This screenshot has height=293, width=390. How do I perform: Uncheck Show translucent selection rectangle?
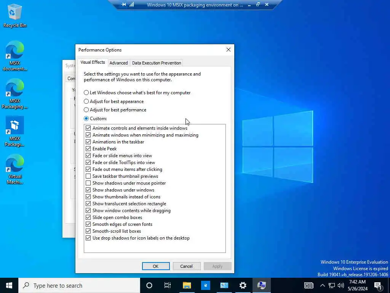[x=88, y=204]
